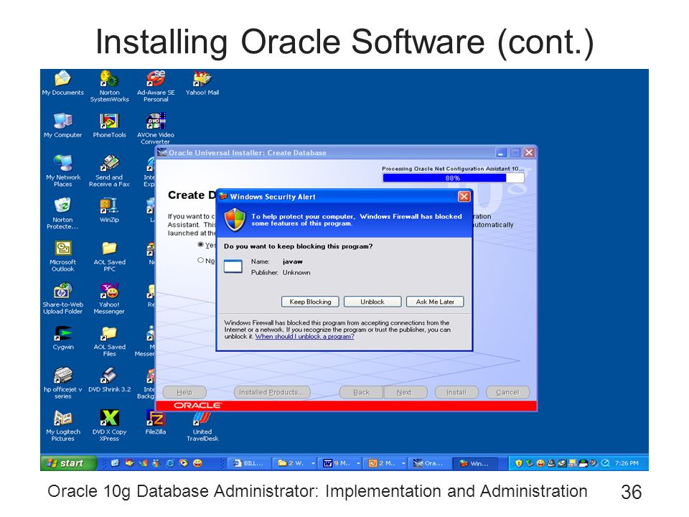Open the Windows start menu

click(x=69, y=463)
